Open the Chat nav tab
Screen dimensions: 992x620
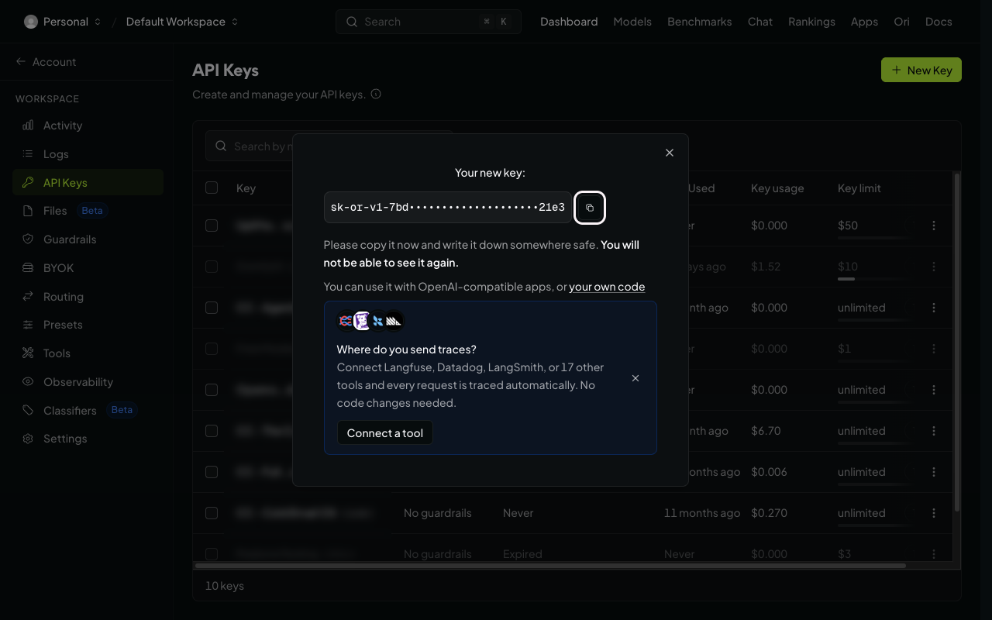[760, 22]
